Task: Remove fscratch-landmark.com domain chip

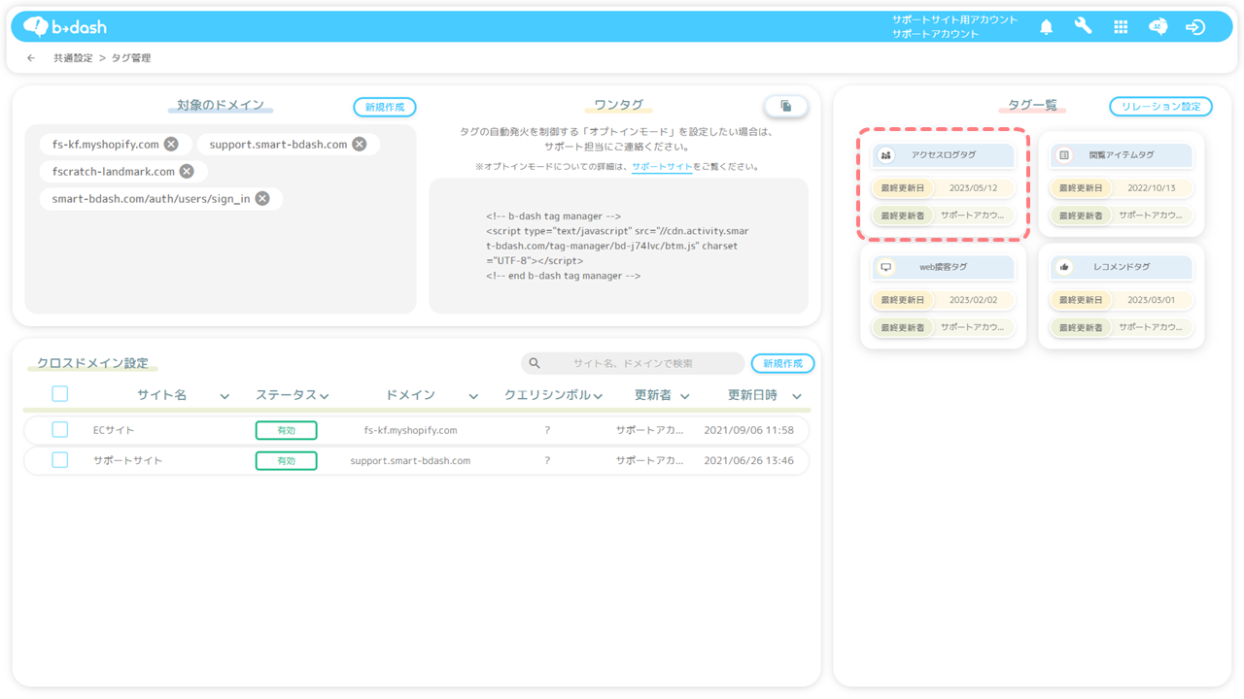Action: [x=187, y=171]
